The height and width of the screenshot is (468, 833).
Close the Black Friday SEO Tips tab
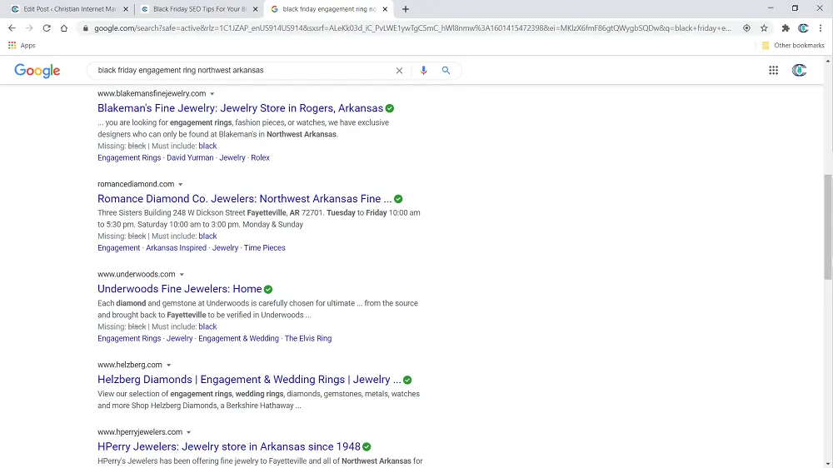[x=256, y=9]
